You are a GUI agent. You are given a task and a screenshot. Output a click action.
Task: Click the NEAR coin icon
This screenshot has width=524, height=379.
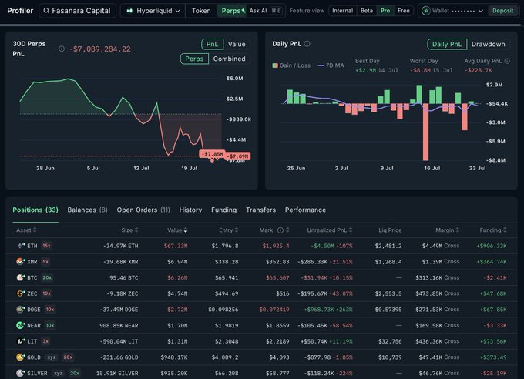coord(20,325)
